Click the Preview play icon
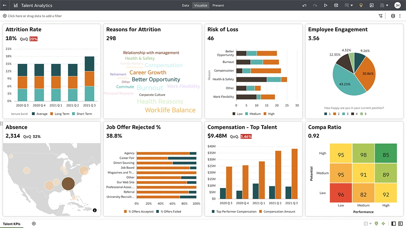The image size is (406, 228). tap(326, 5)
